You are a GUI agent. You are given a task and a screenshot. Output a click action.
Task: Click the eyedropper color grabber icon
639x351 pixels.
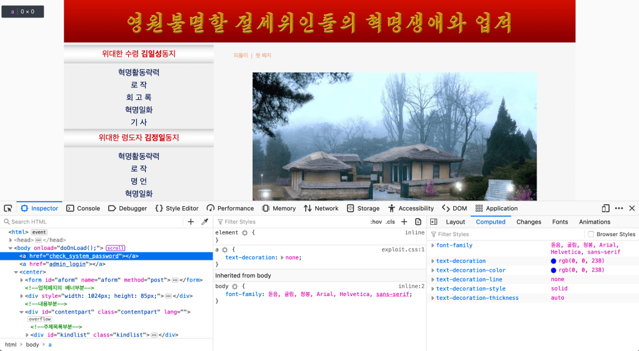tap(204, 222)
